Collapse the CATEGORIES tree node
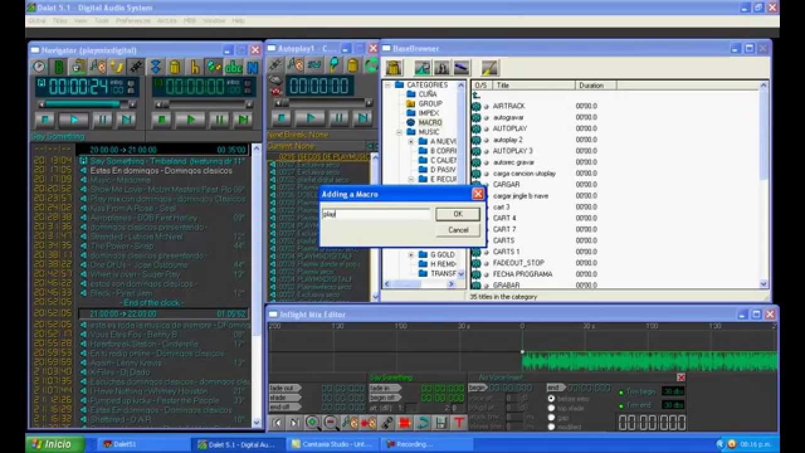Screen dimensions: 805x453 click(x=388, y=85)
